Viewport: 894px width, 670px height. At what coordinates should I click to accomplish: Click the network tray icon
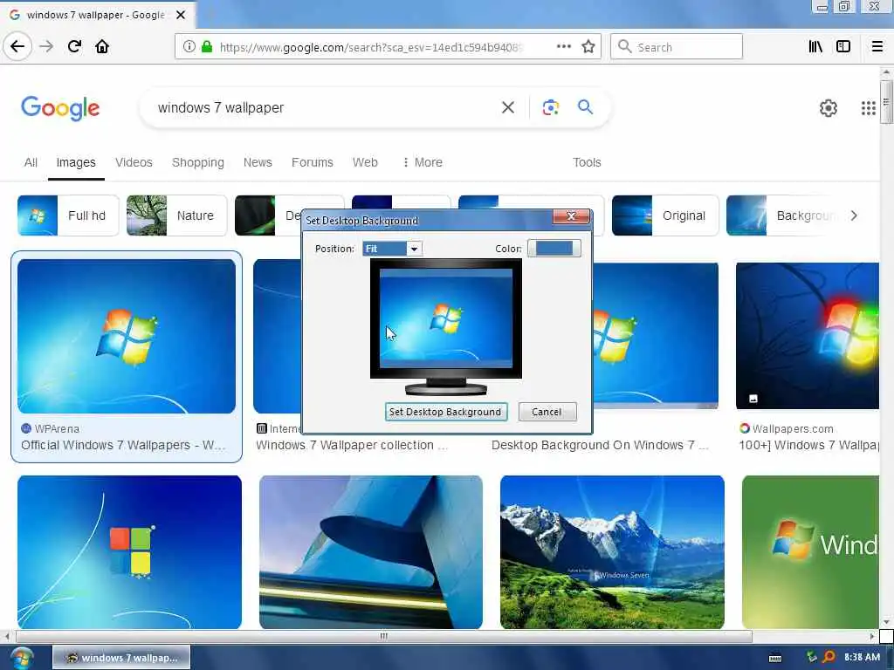point(812,658)
